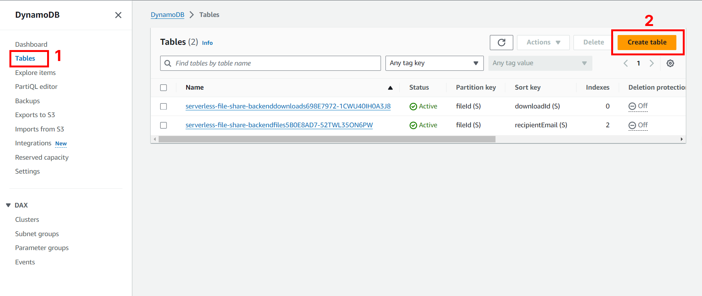Open the Actions dropdown

543,43
